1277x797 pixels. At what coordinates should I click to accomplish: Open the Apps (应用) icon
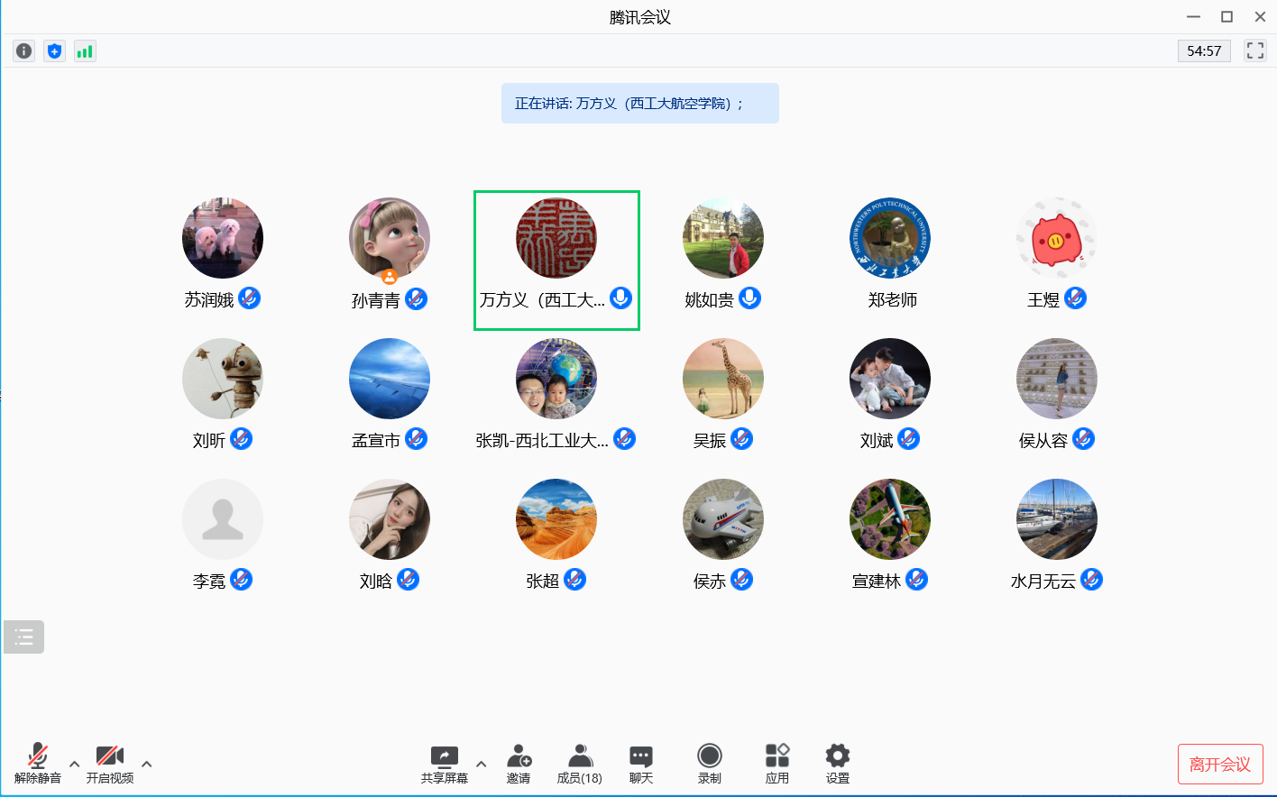click(776, 763)
